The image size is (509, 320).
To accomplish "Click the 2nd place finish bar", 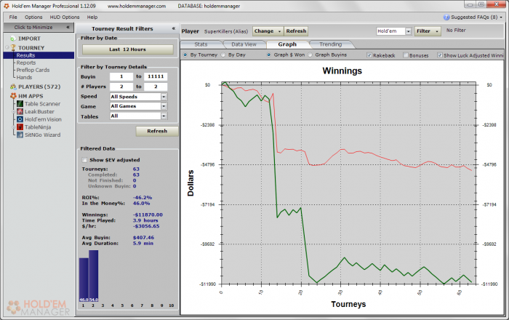I will (94, 276).
